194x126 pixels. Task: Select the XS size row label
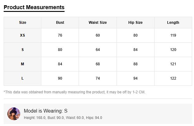tap(23, 35)
